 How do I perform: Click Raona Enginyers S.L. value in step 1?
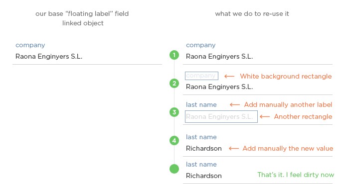[x=219, y=57]
